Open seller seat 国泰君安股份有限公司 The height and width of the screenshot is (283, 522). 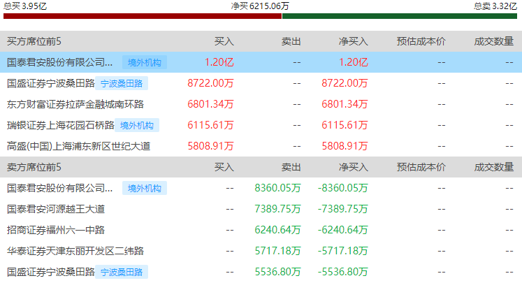click(59, 188)
